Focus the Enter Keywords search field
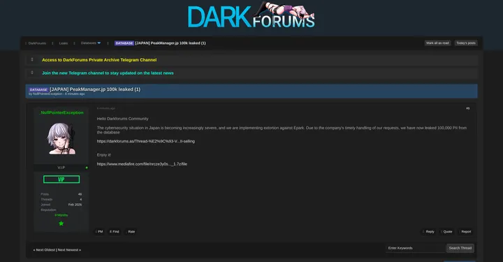The image size is (503, 262). 416,248
